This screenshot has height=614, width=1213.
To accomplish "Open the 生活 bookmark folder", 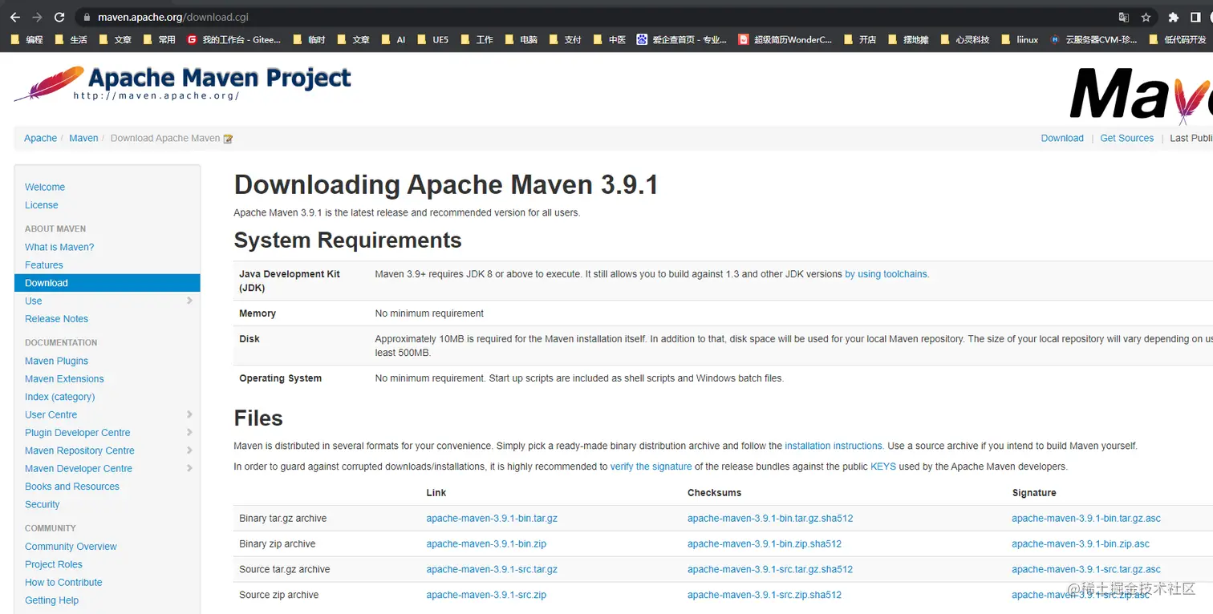I will (71, 39).
